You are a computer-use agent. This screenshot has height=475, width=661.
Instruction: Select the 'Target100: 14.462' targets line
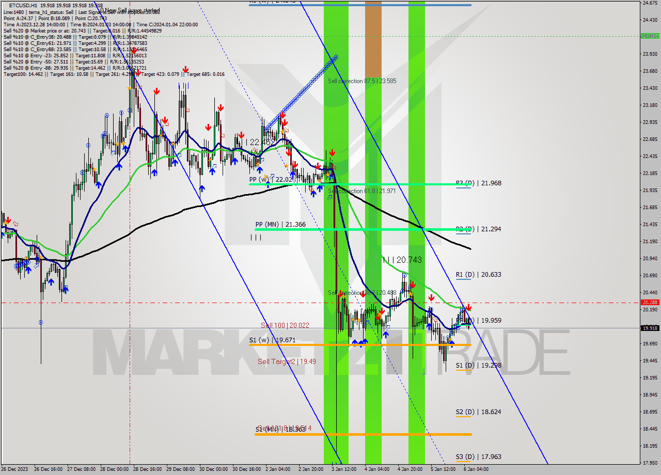(114, 74)
